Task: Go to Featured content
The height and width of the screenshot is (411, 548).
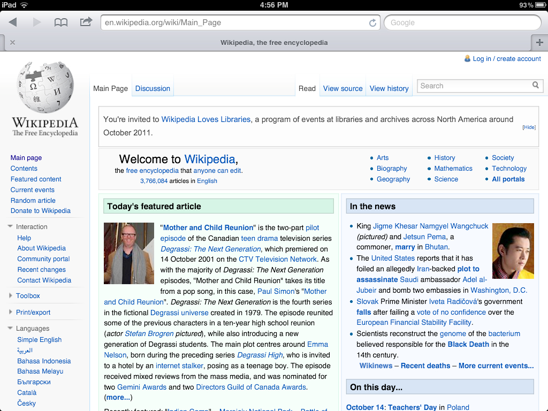Action: 36,179
